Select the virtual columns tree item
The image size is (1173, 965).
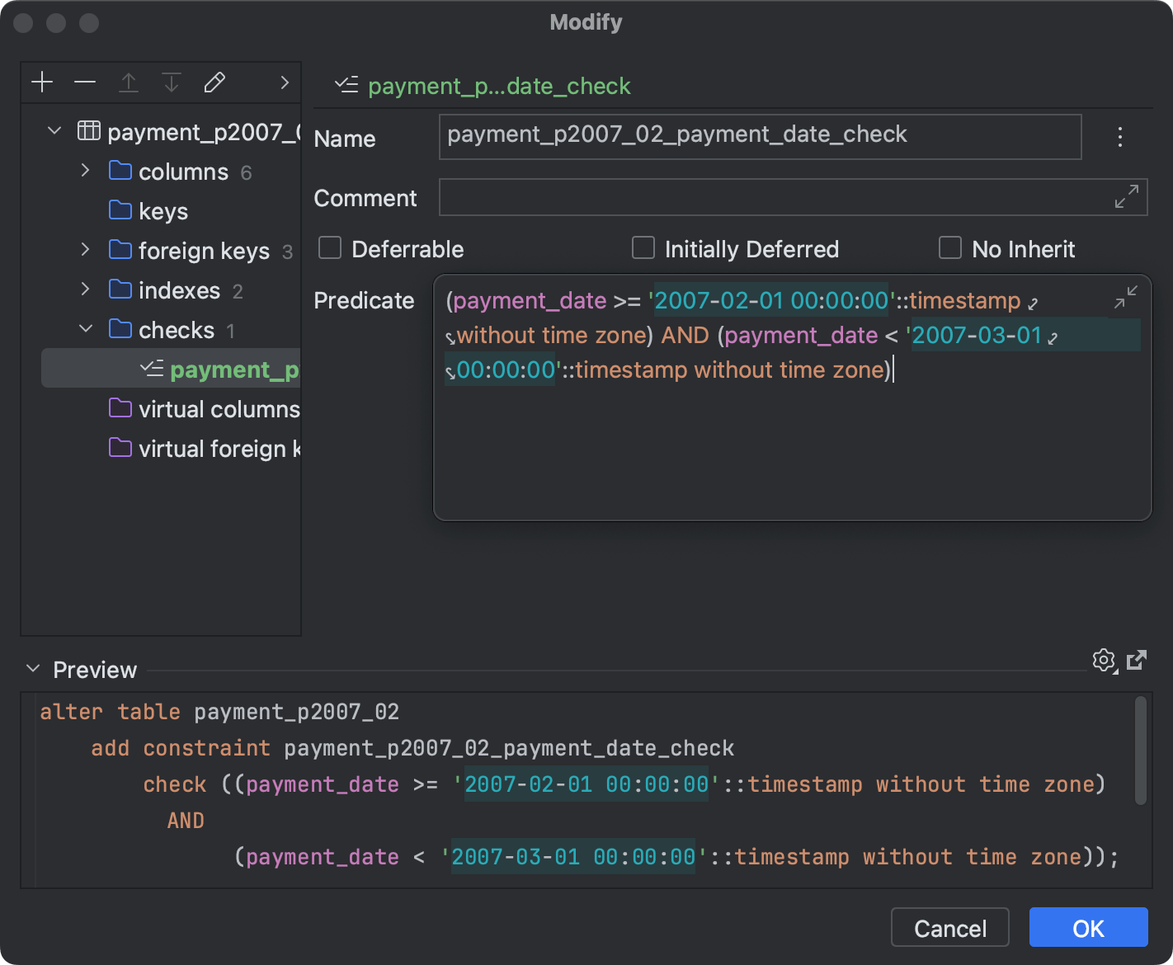point(206,408)
